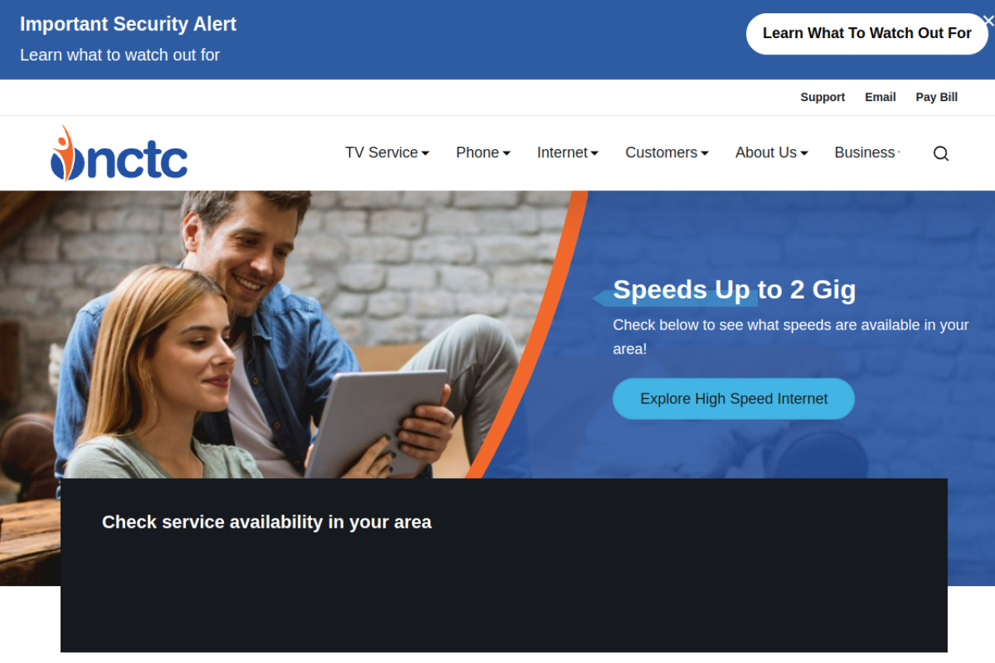
Task: Click Learn What To Watch Out For button
Action: pyautogui.click(x=867, y=33)
